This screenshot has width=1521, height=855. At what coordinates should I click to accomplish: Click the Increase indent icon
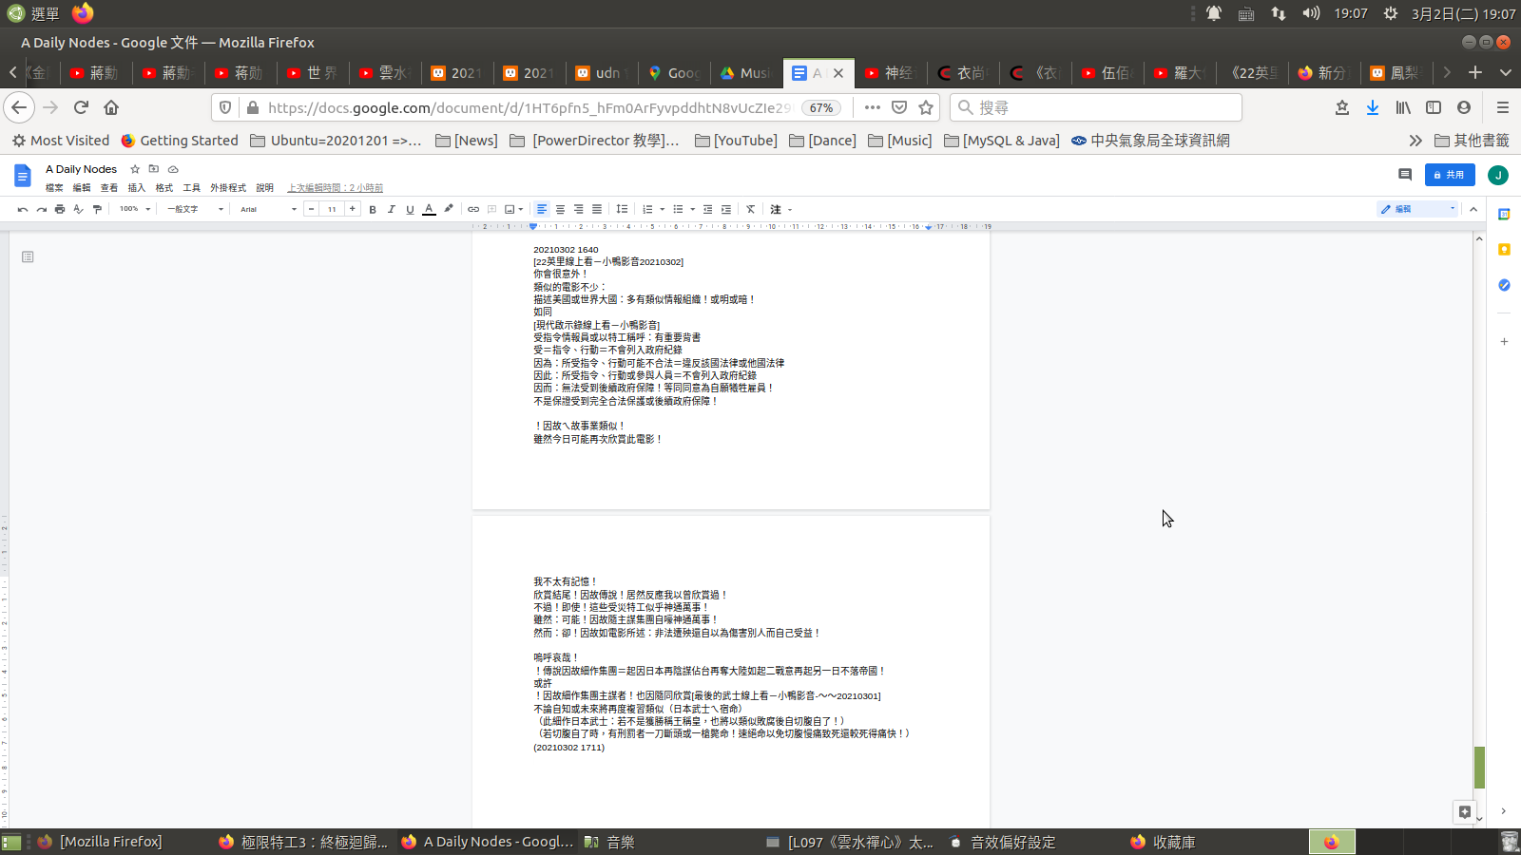[726, 209]
